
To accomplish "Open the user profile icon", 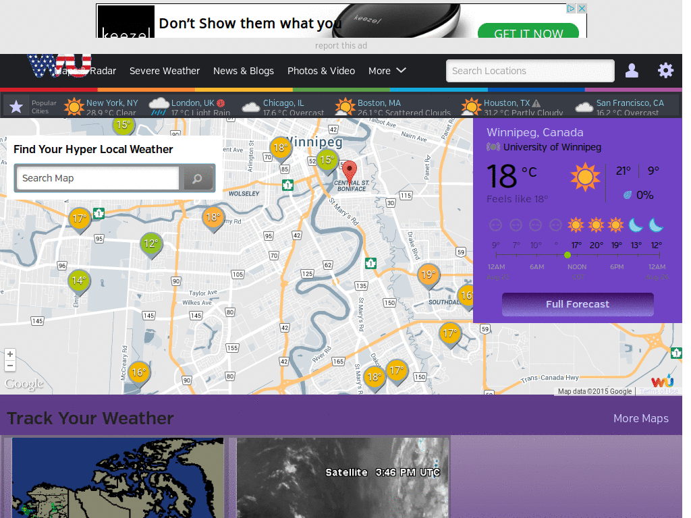I will (x=632, y=70).
